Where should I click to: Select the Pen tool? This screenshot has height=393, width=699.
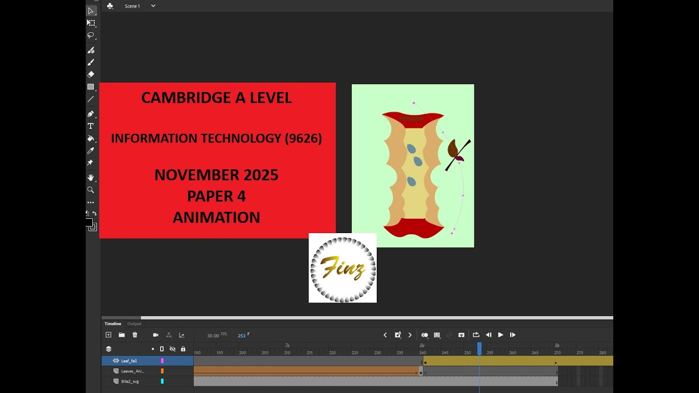91,114
